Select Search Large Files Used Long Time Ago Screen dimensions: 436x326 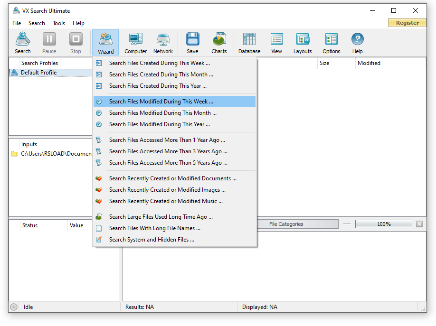[x=174, y=216]
